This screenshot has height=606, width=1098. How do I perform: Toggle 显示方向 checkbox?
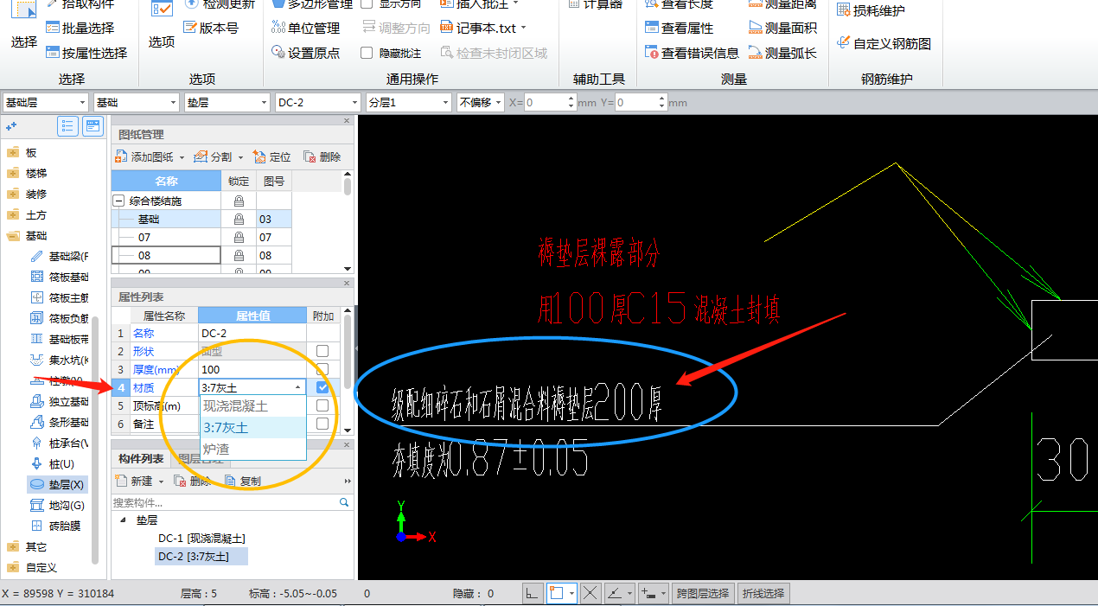367,3
